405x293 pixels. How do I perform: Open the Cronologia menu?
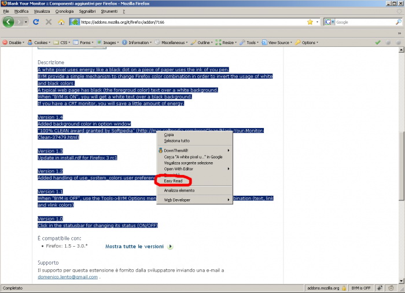click(x=64, y=12)
